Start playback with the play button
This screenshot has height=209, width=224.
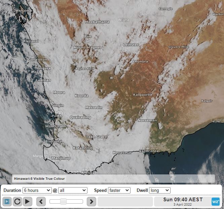(28, 202)
